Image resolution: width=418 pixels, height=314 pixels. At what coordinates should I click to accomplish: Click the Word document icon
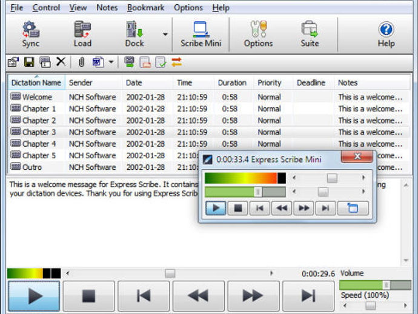pyautogui.click(x=98, y=62)
